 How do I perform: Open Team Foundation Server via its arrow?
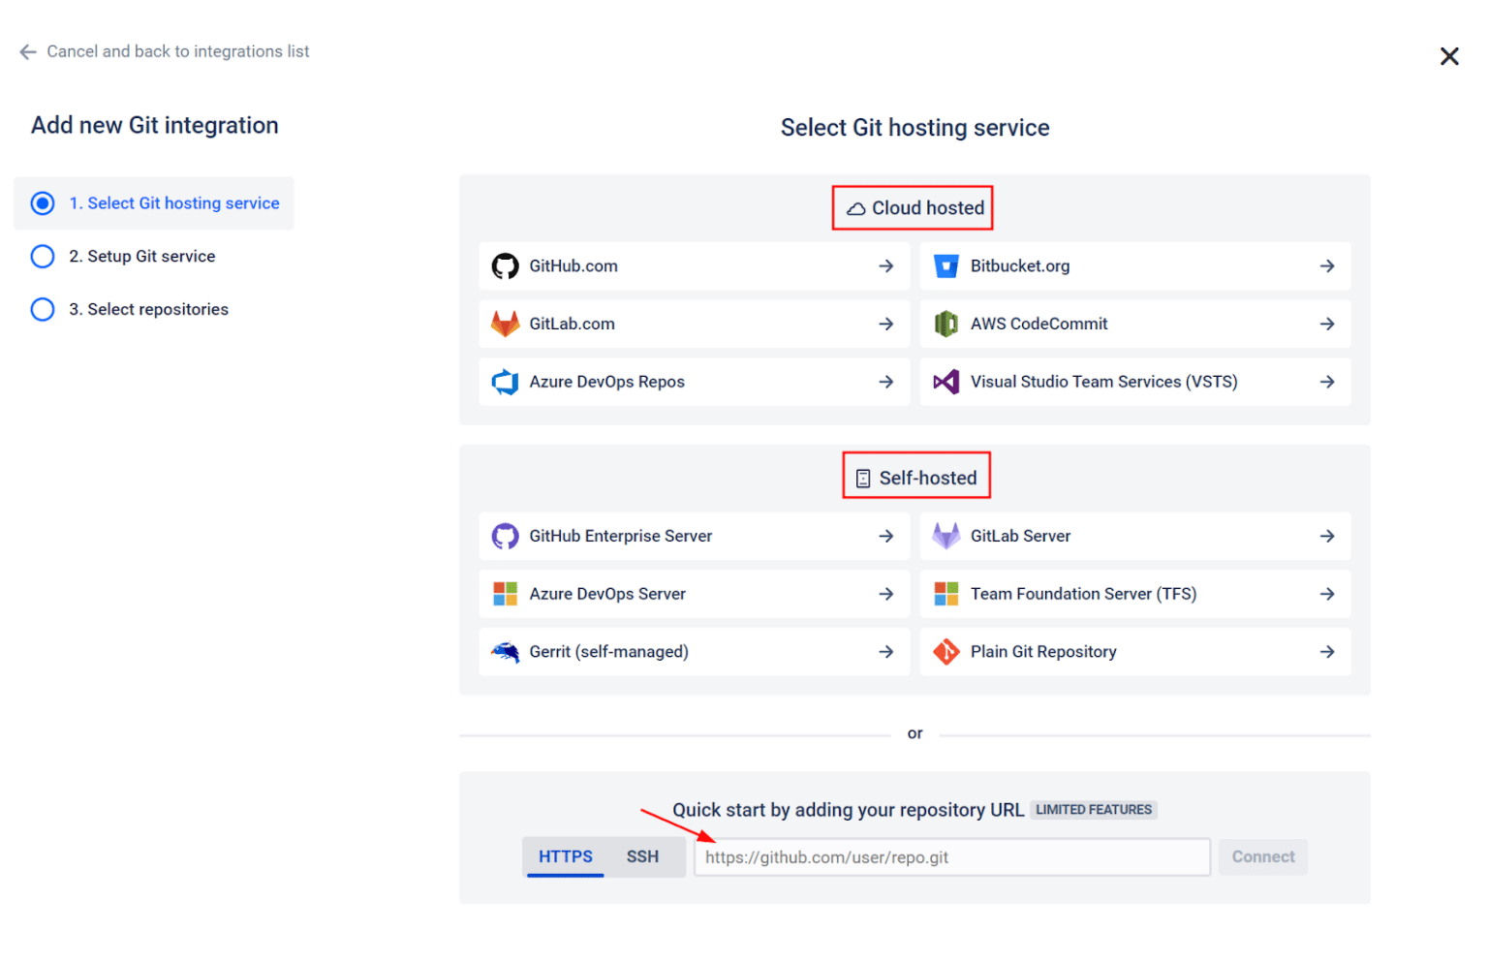(x=1327, y=594)
